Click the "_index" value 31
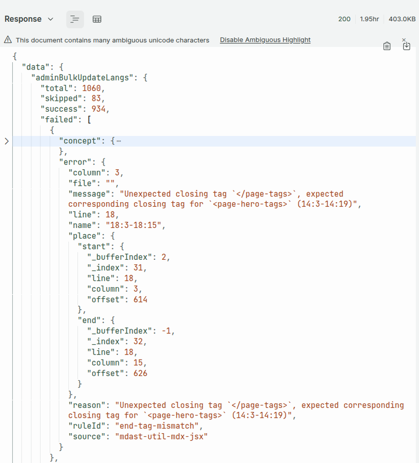The image size is (419, 463). [x=138, y=268]
